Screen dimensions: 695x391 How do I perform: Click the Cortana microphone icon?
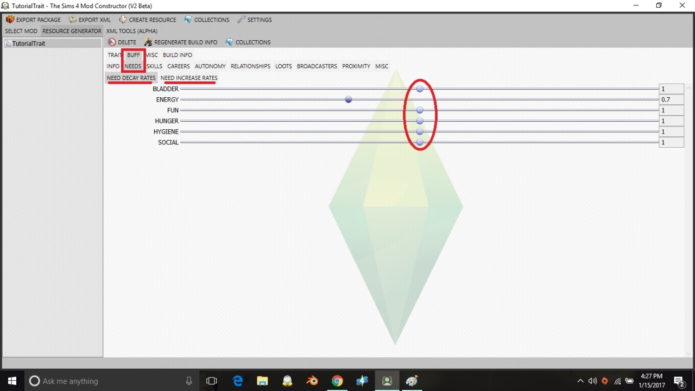189,381
